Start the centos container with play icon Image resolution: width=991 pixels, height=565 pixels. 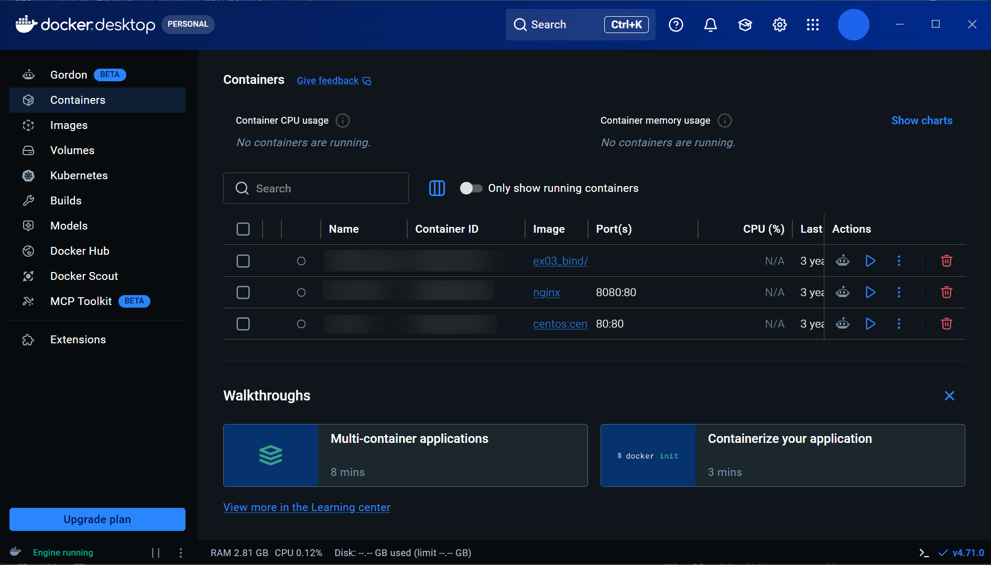tap(870, 324)
